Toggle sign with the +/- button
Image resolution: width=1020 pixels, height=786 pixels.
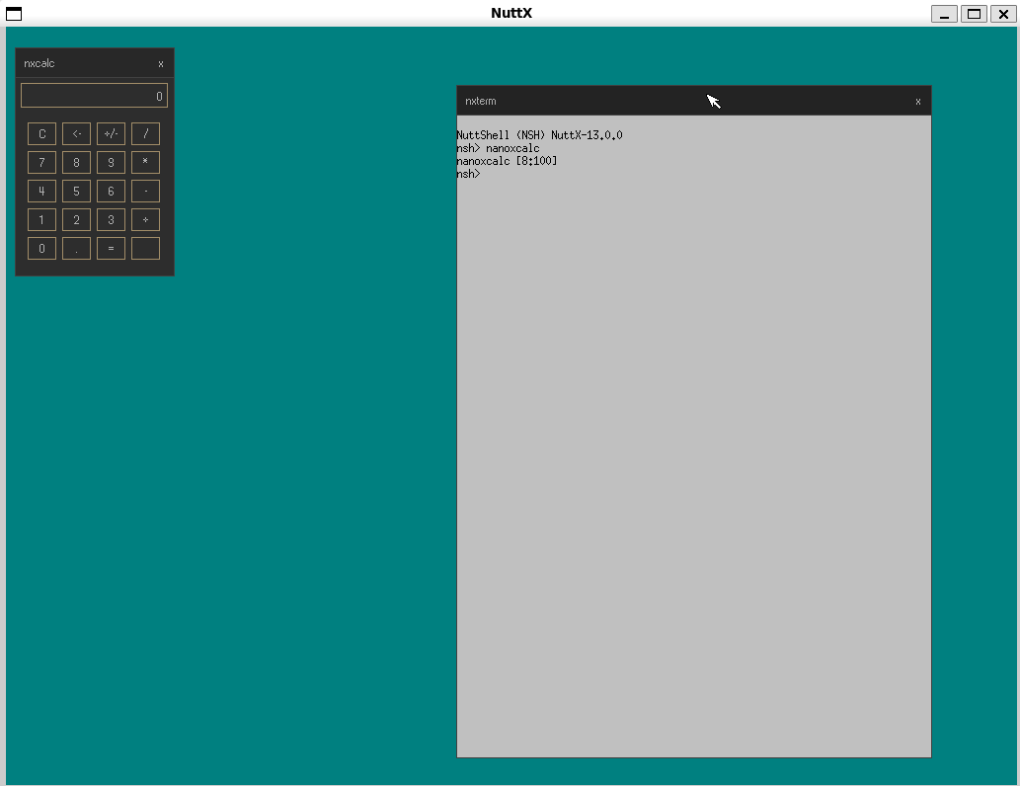click(x=111, y=134)
